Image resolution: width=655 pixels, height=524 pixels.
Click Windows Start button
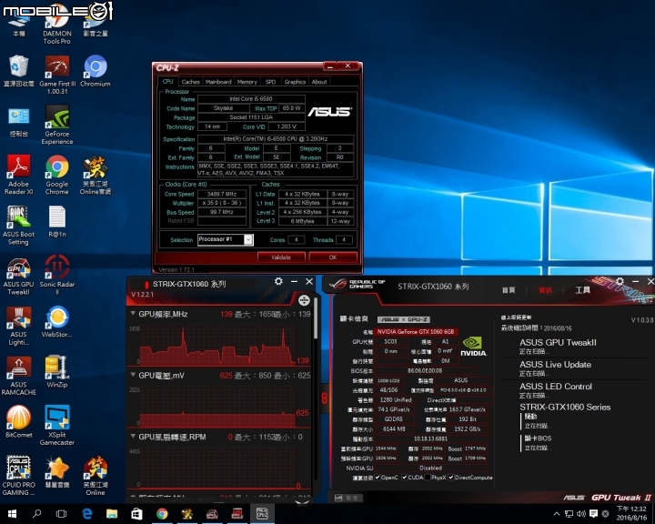click(12, 514)
